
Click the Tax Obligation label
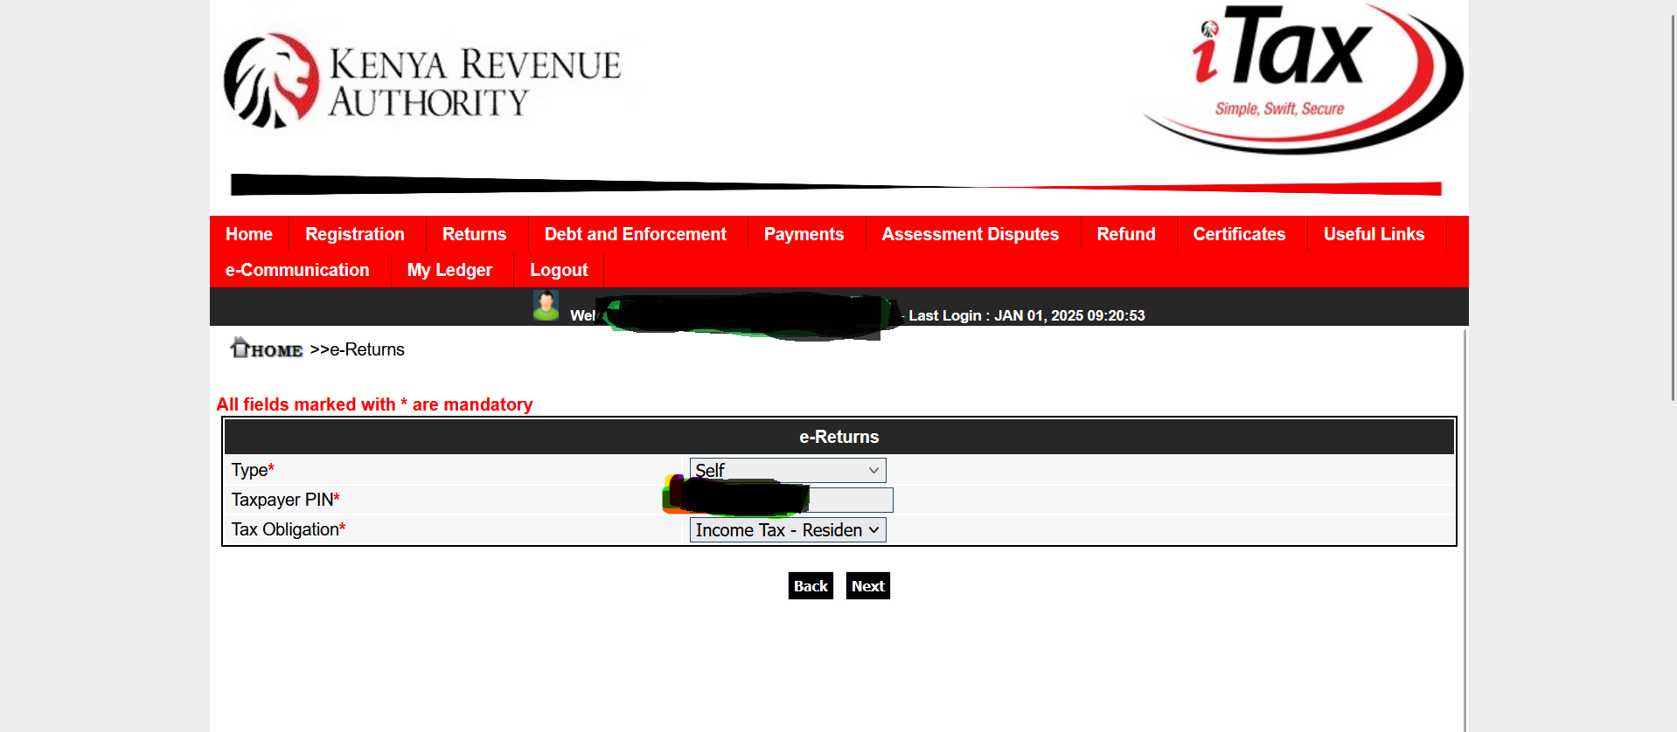coord(289,529)
